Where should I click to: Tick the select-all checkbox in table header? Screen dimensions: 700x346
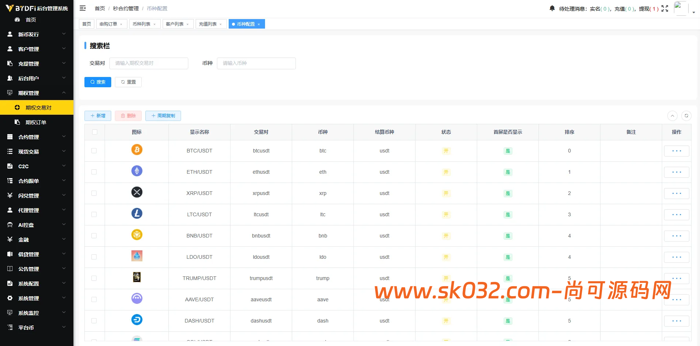tap(95, 132)
